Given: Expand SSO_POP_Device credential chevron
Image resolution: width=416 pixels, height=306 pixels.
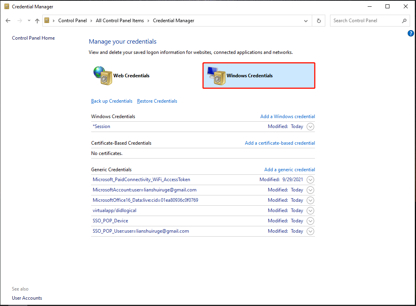Looking at the screenshot, I should tap(310, 221).
